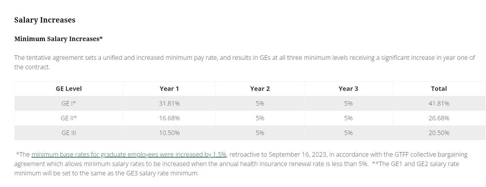486x187 pixels.
Task: Select the Year 2 column header
Action: (x=260, y=89)
